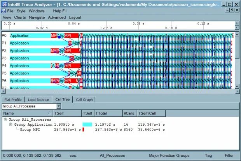The height and width of the screenshot is (161, 241).
Task: Click the timeline scroll down arrow
Action: (x=237, y=87)
